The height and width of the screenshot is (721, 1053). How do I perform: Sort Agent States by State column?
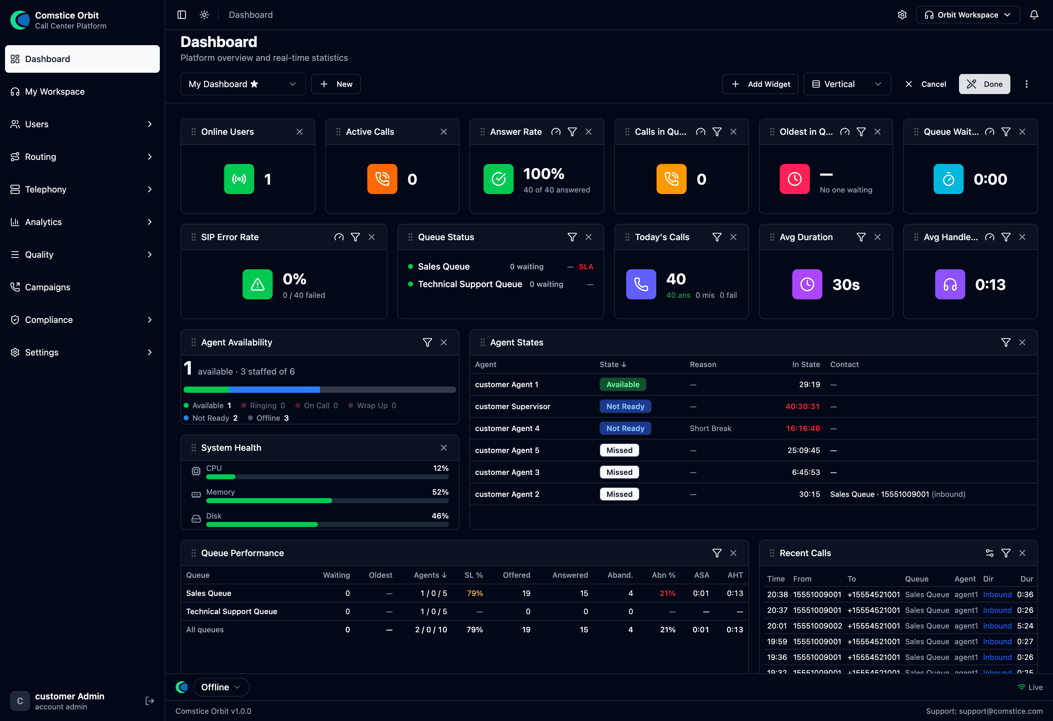coord(613,364)
